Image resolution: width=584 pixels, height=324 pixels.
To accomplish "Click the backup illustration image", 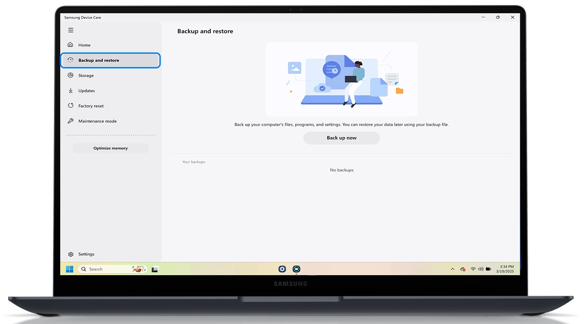I will coord(342,79).
